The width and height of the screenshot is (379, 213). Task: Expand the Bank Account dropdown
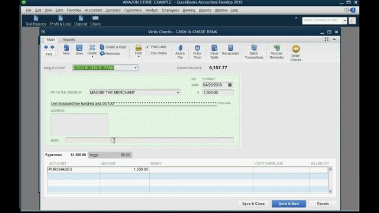[x=136, y=67]
